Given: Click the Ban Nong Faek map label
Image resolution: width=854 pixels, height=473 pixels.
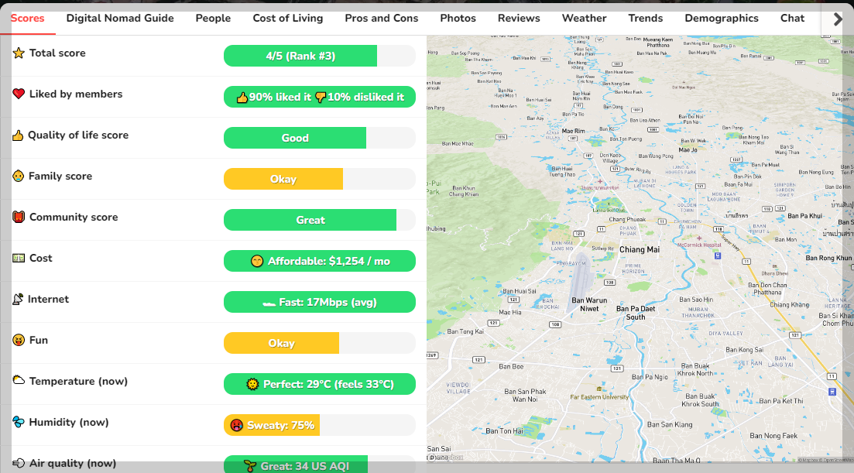Looking at the screenshot, I should point(773,435).
